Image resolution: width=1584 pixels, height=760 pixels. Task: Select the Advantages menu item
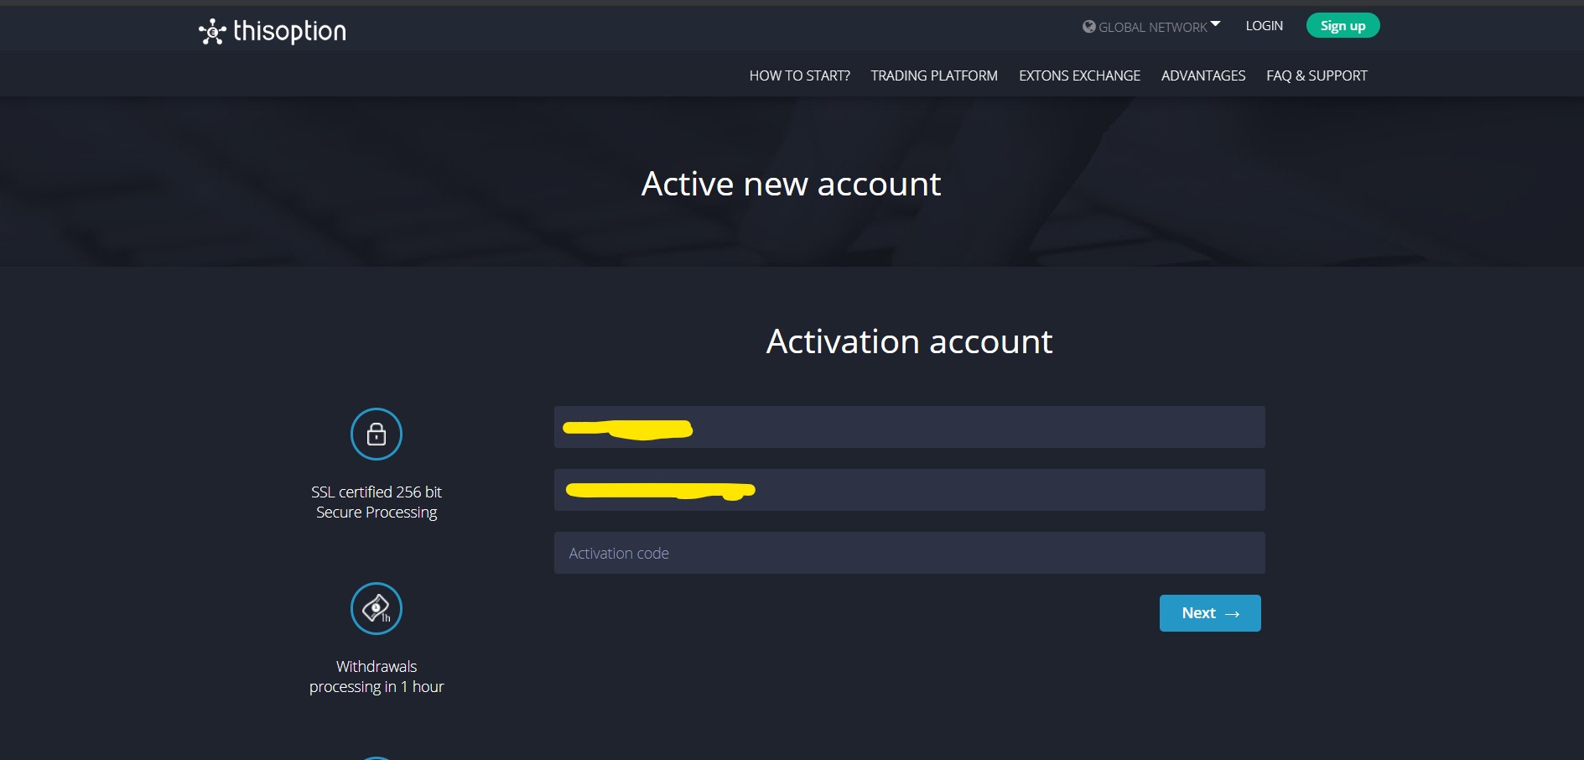pos(1203,75)
